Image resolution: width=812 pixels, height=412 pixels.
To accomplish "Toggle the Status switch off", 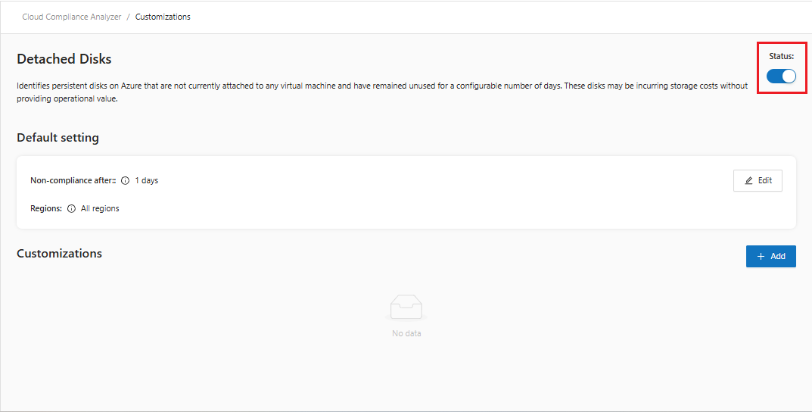I will click(x=781, y=76).
